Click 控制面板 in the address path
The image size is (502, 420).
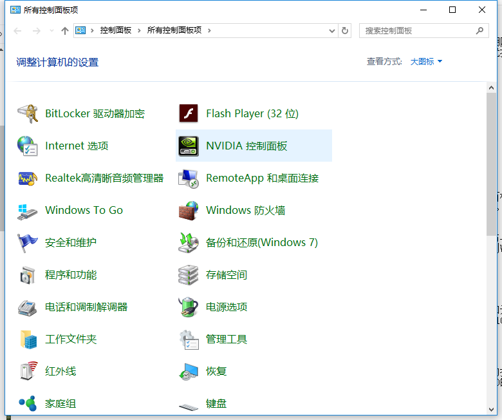click(x=116, y=30)
